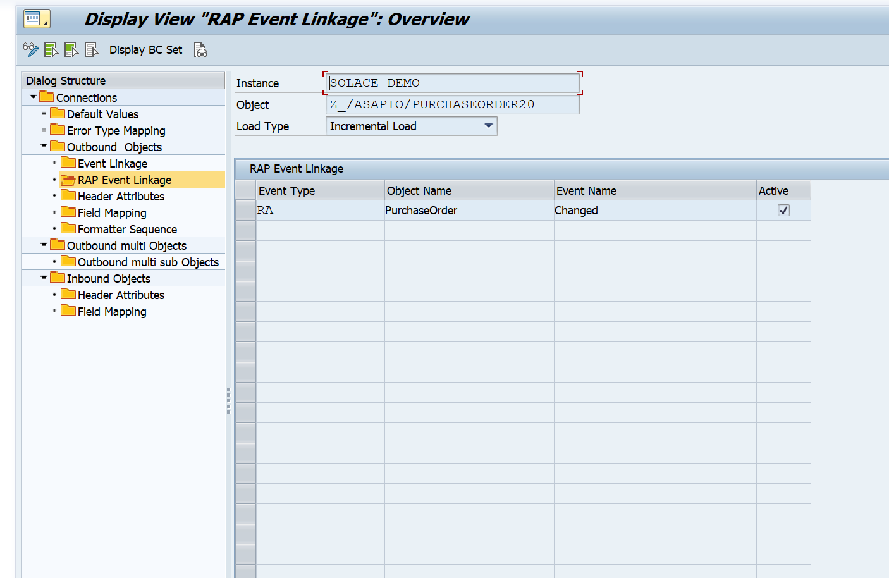Viewport: 889px width, 578px height.
Task: Click the Deselect All toolbar icon
Action: [92, 49]
